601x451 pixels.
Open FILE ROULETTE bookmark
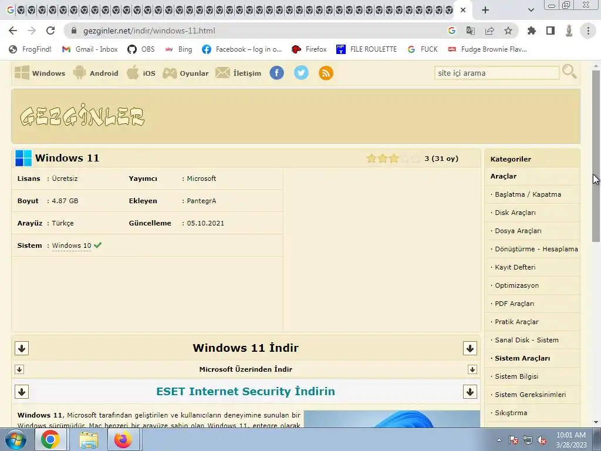[366, 49]
